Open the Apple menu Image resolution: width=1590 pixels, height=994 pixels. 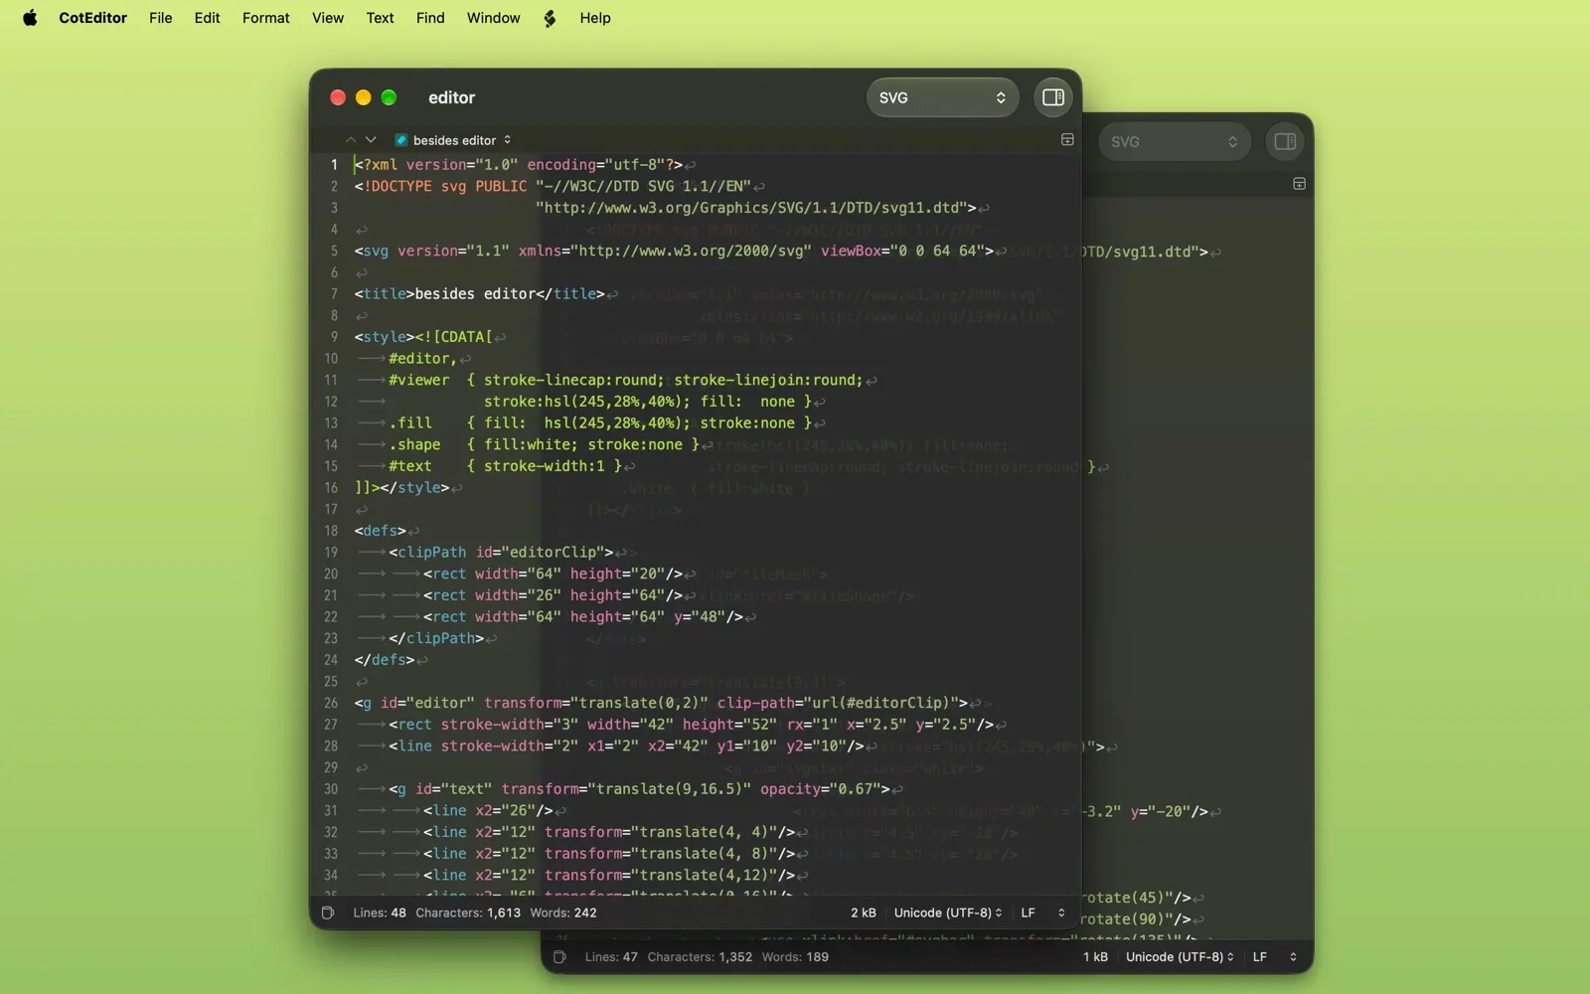(30, 18)
